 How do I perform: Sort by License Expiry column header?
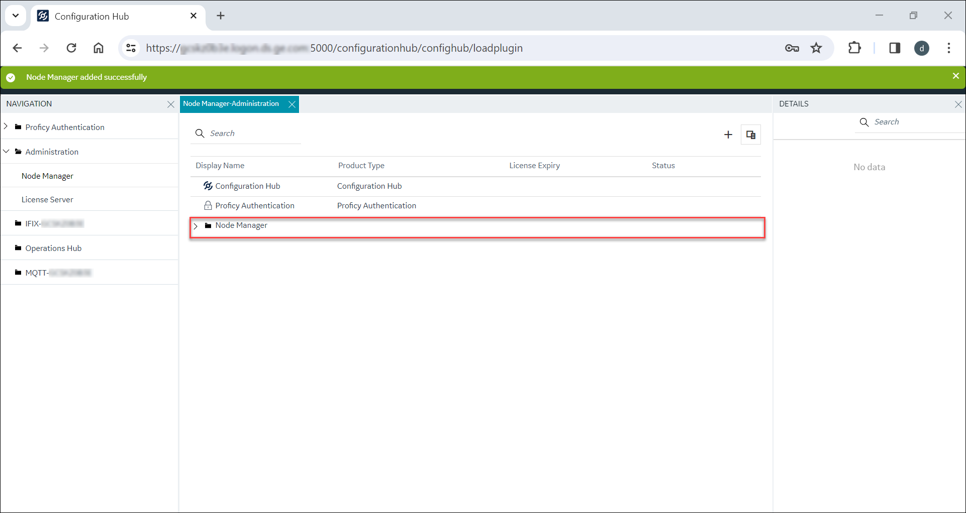click(534, 166)
